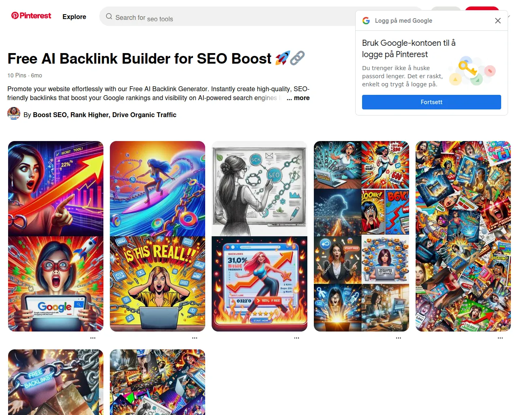
Task: Open the Is This Real pin
Action: (x=157, y=284)
